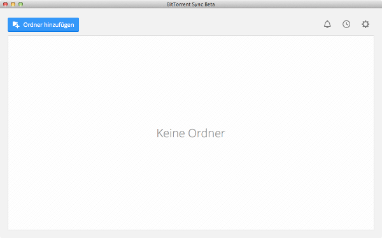Open the notifications bell icon

(x=327, y=24)
